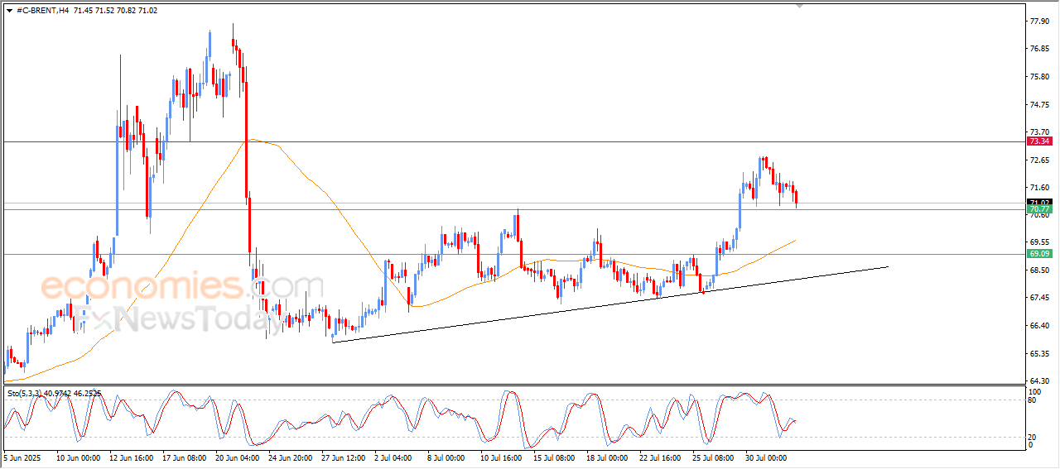This screenshot has width=1060, height=469.
Task: Click the 20 Jun 04:00 time label
Action: click(237, 457)
